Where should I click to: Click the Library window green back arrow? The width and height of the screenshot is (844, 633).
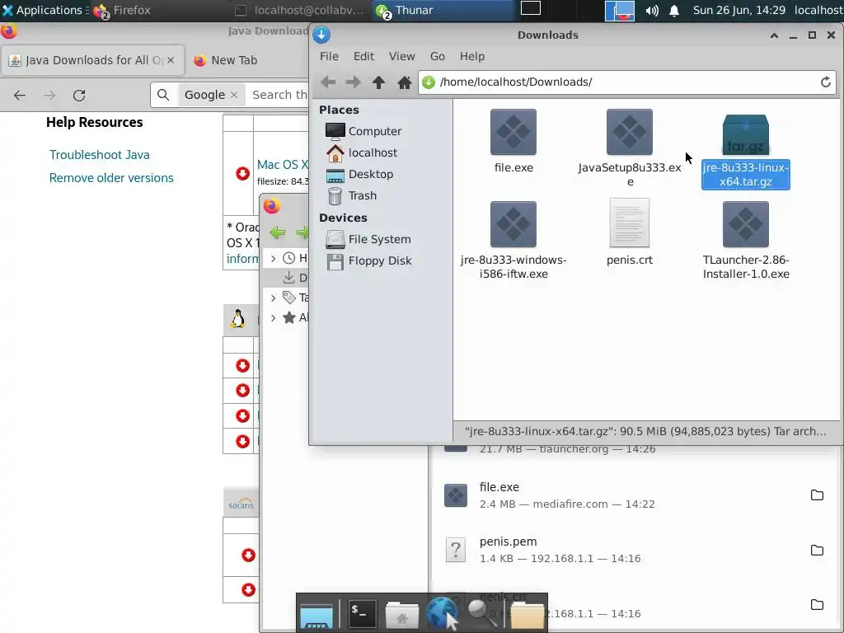tap(278, 232)
